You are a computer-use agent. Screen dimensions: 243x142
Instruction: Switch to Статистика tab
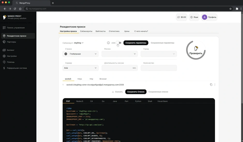[114, 31]
